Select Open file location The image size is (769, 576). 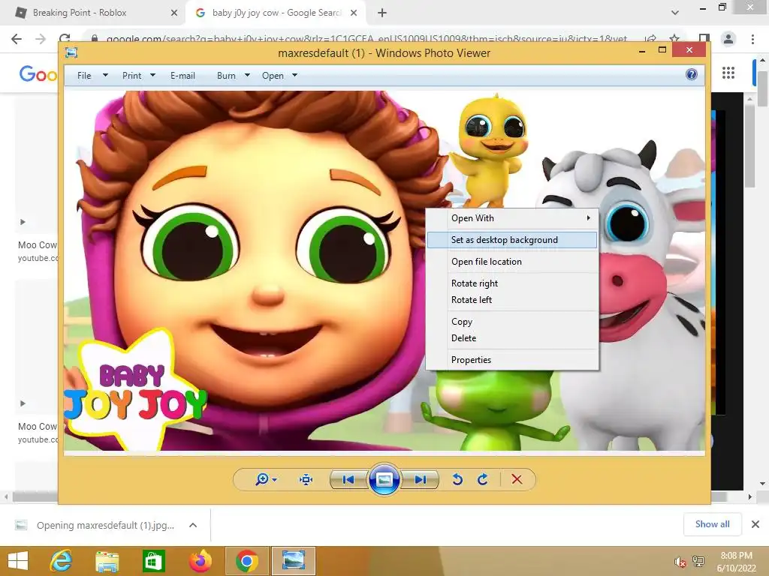point(512,262)
